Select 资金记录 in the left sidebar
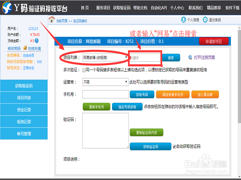Viewport: 241px width, 180px height. click(x=24, y=110)
